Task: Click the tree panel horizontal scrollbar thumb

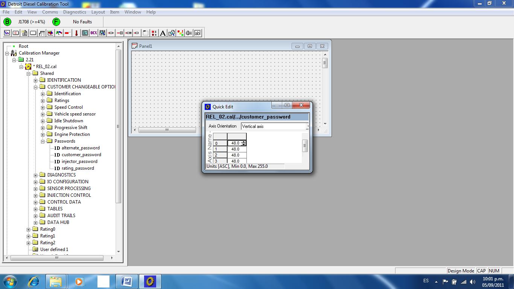Action: click(x=57, y=258)
